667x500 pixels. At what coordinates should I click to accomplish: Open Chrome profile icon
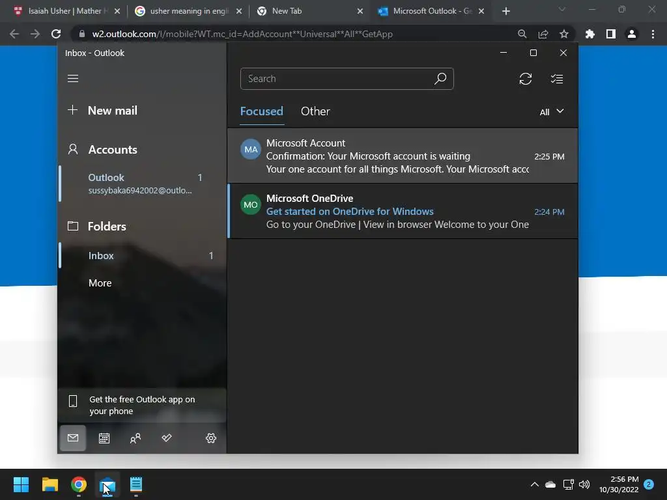pos(632,34)
